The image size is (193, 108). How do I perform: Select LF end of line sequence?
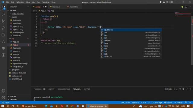(149, 103)
